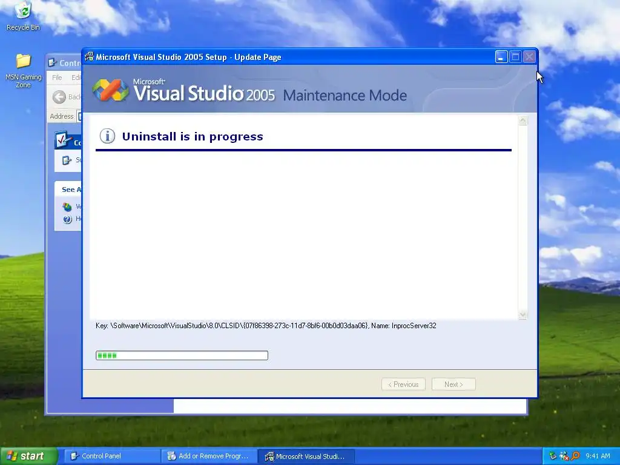
Task: Click the info icon beside Uninstall heading
Action: pos(107,136)
